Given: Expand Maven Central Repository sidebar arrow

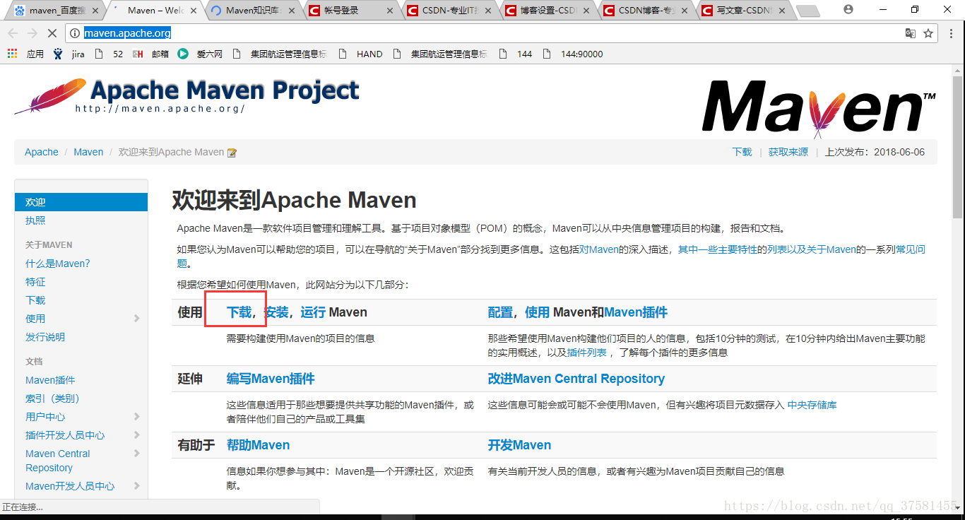Looking at the screenshot, I should (136, 454).
